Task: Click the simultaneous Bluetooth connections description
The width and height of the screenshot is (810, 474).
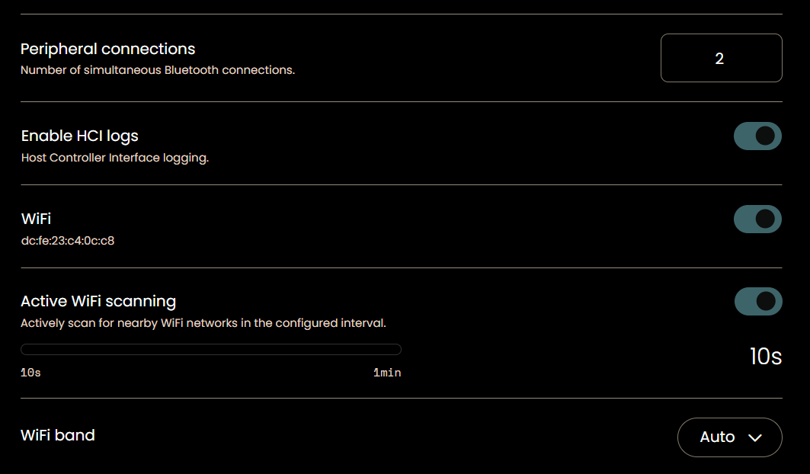Action: click(158, 70)
